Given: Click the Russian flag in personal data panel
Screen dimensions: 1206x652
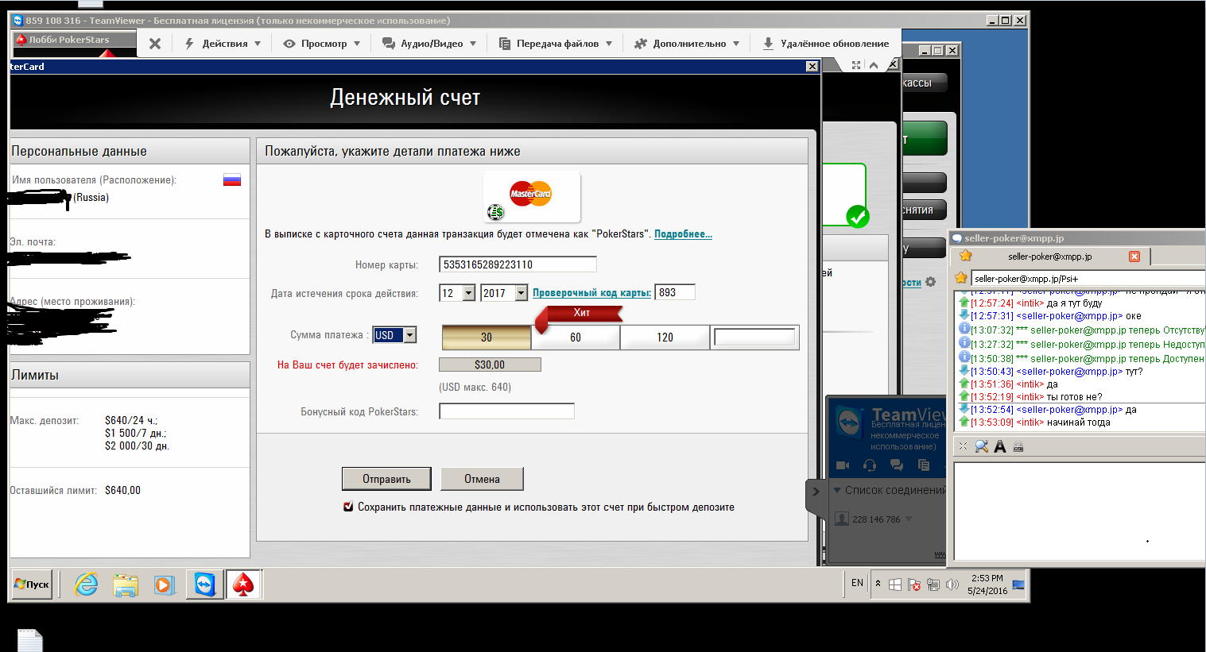Looking at the screenshot, I should 232,180.
